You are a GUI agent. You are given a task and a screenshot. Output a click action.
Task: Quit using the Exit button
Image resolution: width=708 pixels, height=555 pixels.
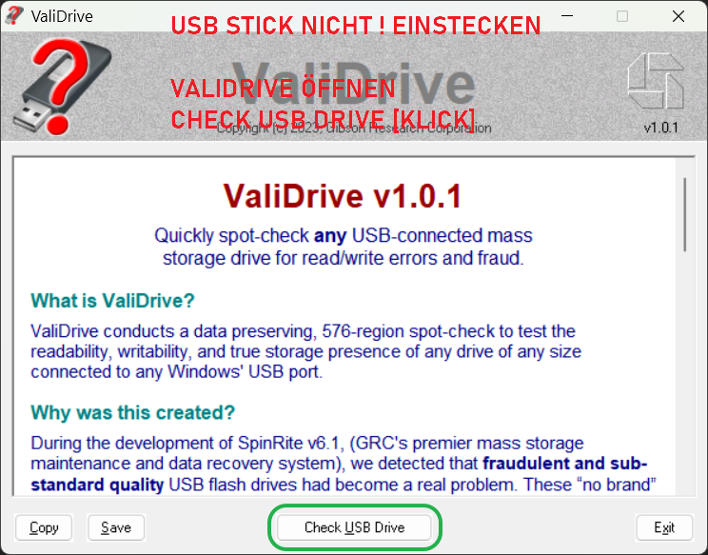click(664, 527)
